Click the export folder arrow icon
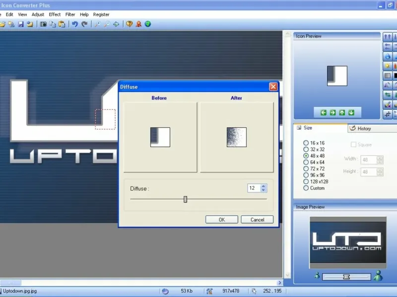Viewport: 397px width, 297px height. [x=30, y=24]
